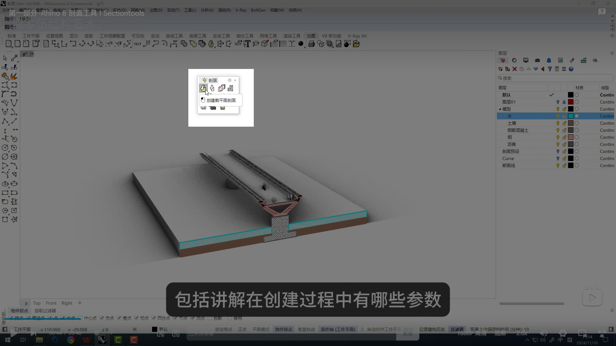Open the V-Ray menu
Viewport: 616px width, 346px height.
[x=241, y=10]
